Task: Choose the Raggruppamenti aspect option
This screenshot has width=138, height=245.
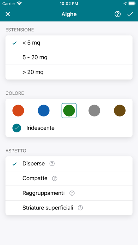Action: click(x=69, y=193)
